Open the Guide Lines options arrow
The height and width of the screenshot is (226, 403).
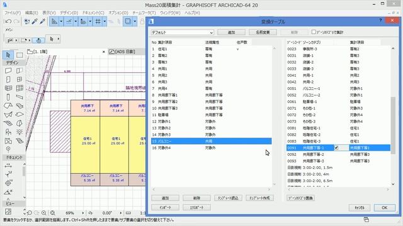pyautogui.click(x=61, y=21)
